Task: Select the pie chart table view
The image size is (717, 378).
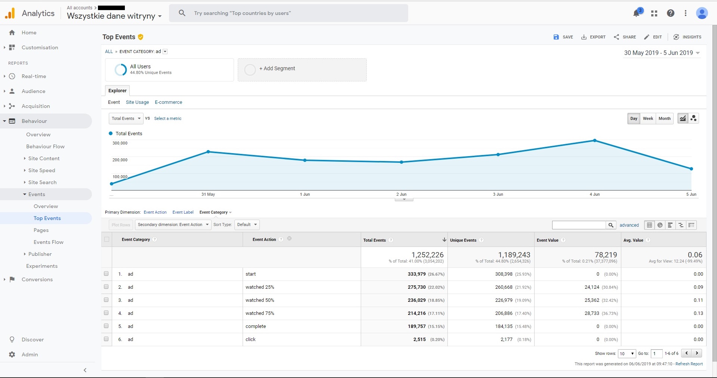Action: pos(660,225)
